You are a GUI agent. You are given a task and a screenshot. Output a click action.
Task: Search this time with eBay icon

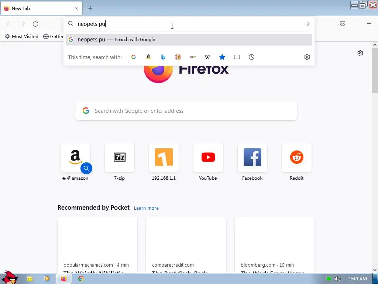pyautogui.click(x=193, y=57)
